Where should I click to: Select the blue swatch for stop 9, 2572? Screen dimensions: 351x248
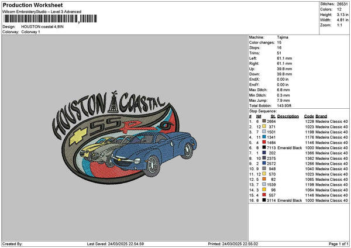(264, 163)
